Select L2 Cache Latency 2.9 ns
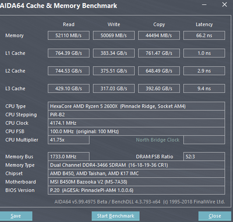 point(204,71)
